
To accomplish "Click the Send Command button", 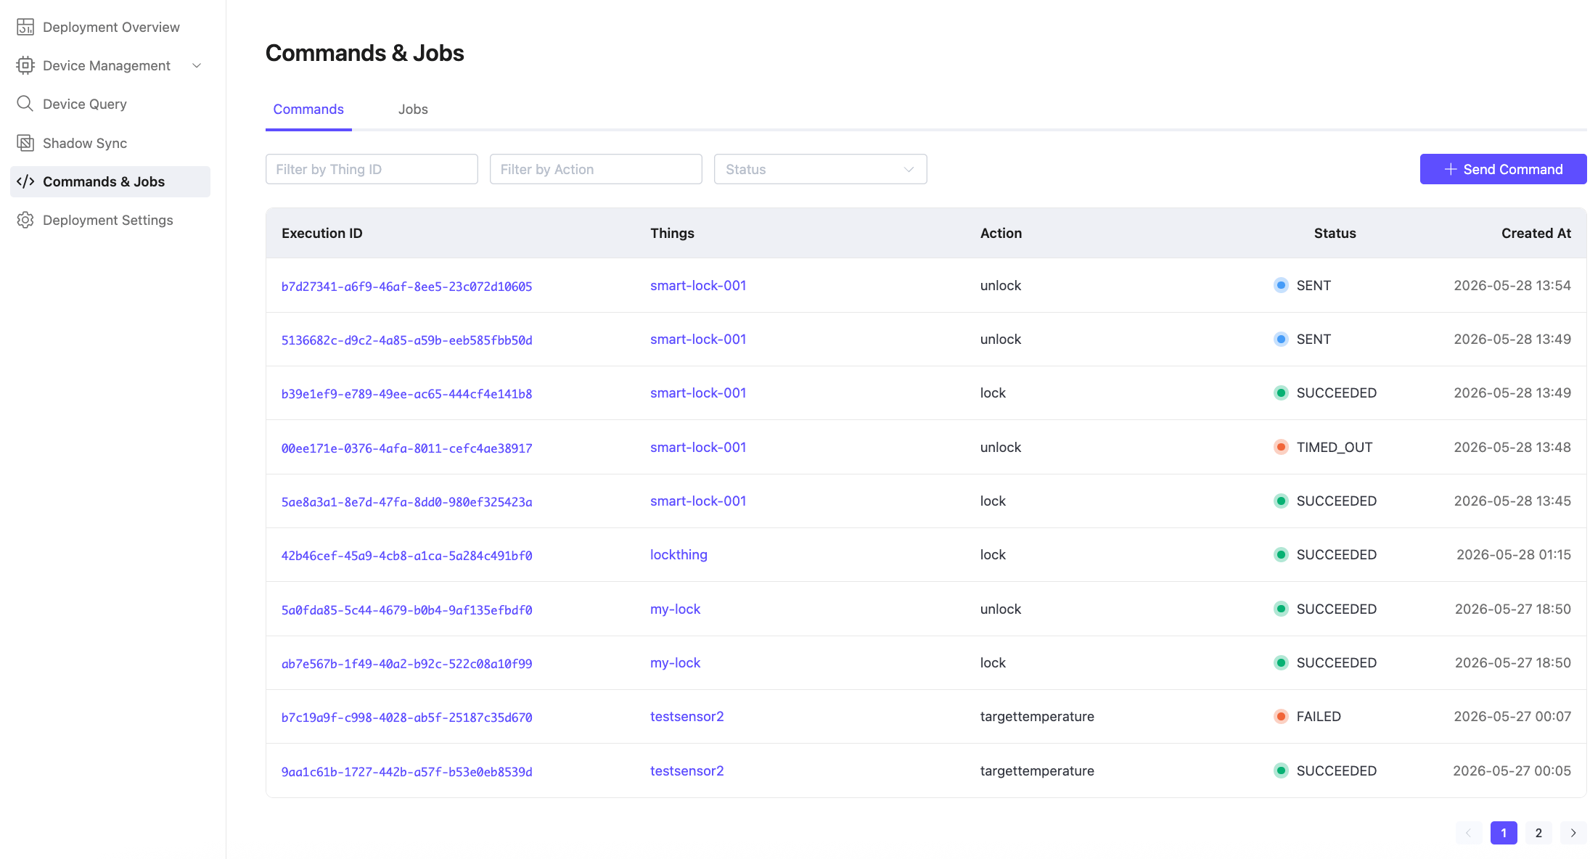I will (1503, 169).
